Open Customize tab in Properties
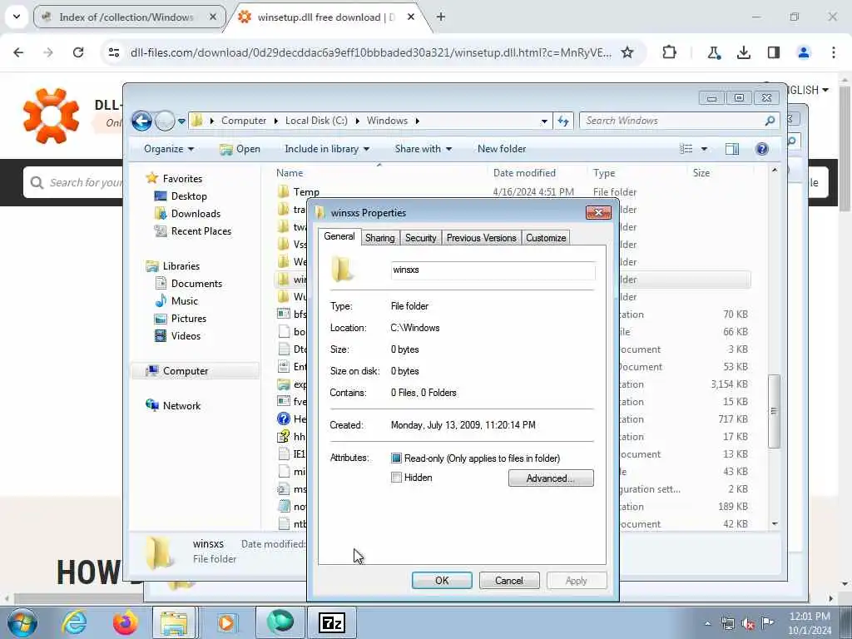 [x=546, y=238]
